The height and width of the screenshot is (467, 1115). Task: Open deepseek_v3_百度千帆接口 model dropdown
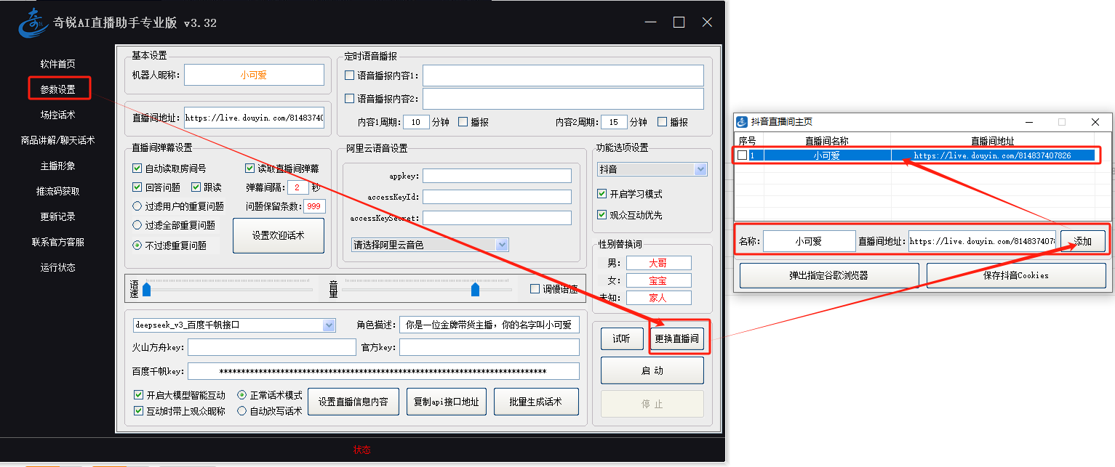point(233,325)
